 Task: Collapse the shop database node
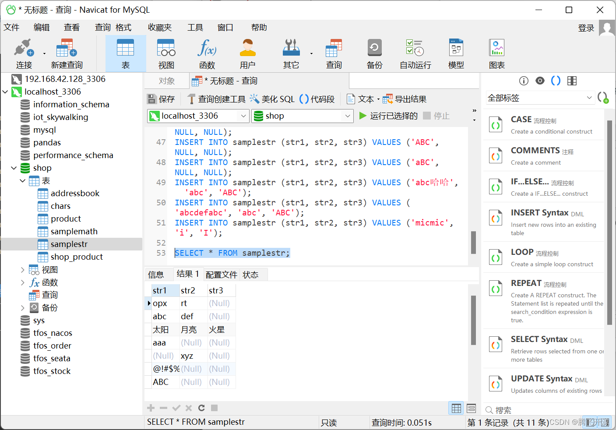click(x=14, y=168)
